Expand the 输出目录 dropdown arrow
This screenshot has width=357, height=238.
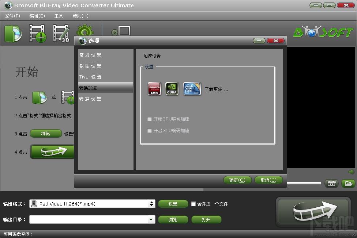[x=151, y=219]
